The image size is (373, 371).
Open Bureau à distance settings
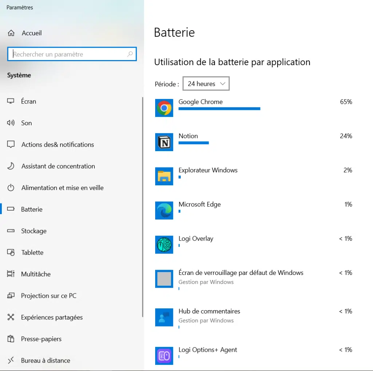pos(71,360)
